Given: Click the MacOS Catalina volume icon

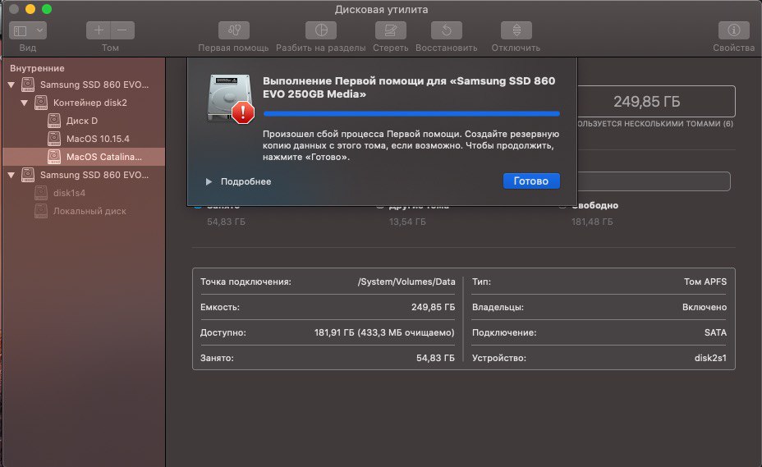Looking at the screenshot, I should pyautogui.click(x=54, y=157).
